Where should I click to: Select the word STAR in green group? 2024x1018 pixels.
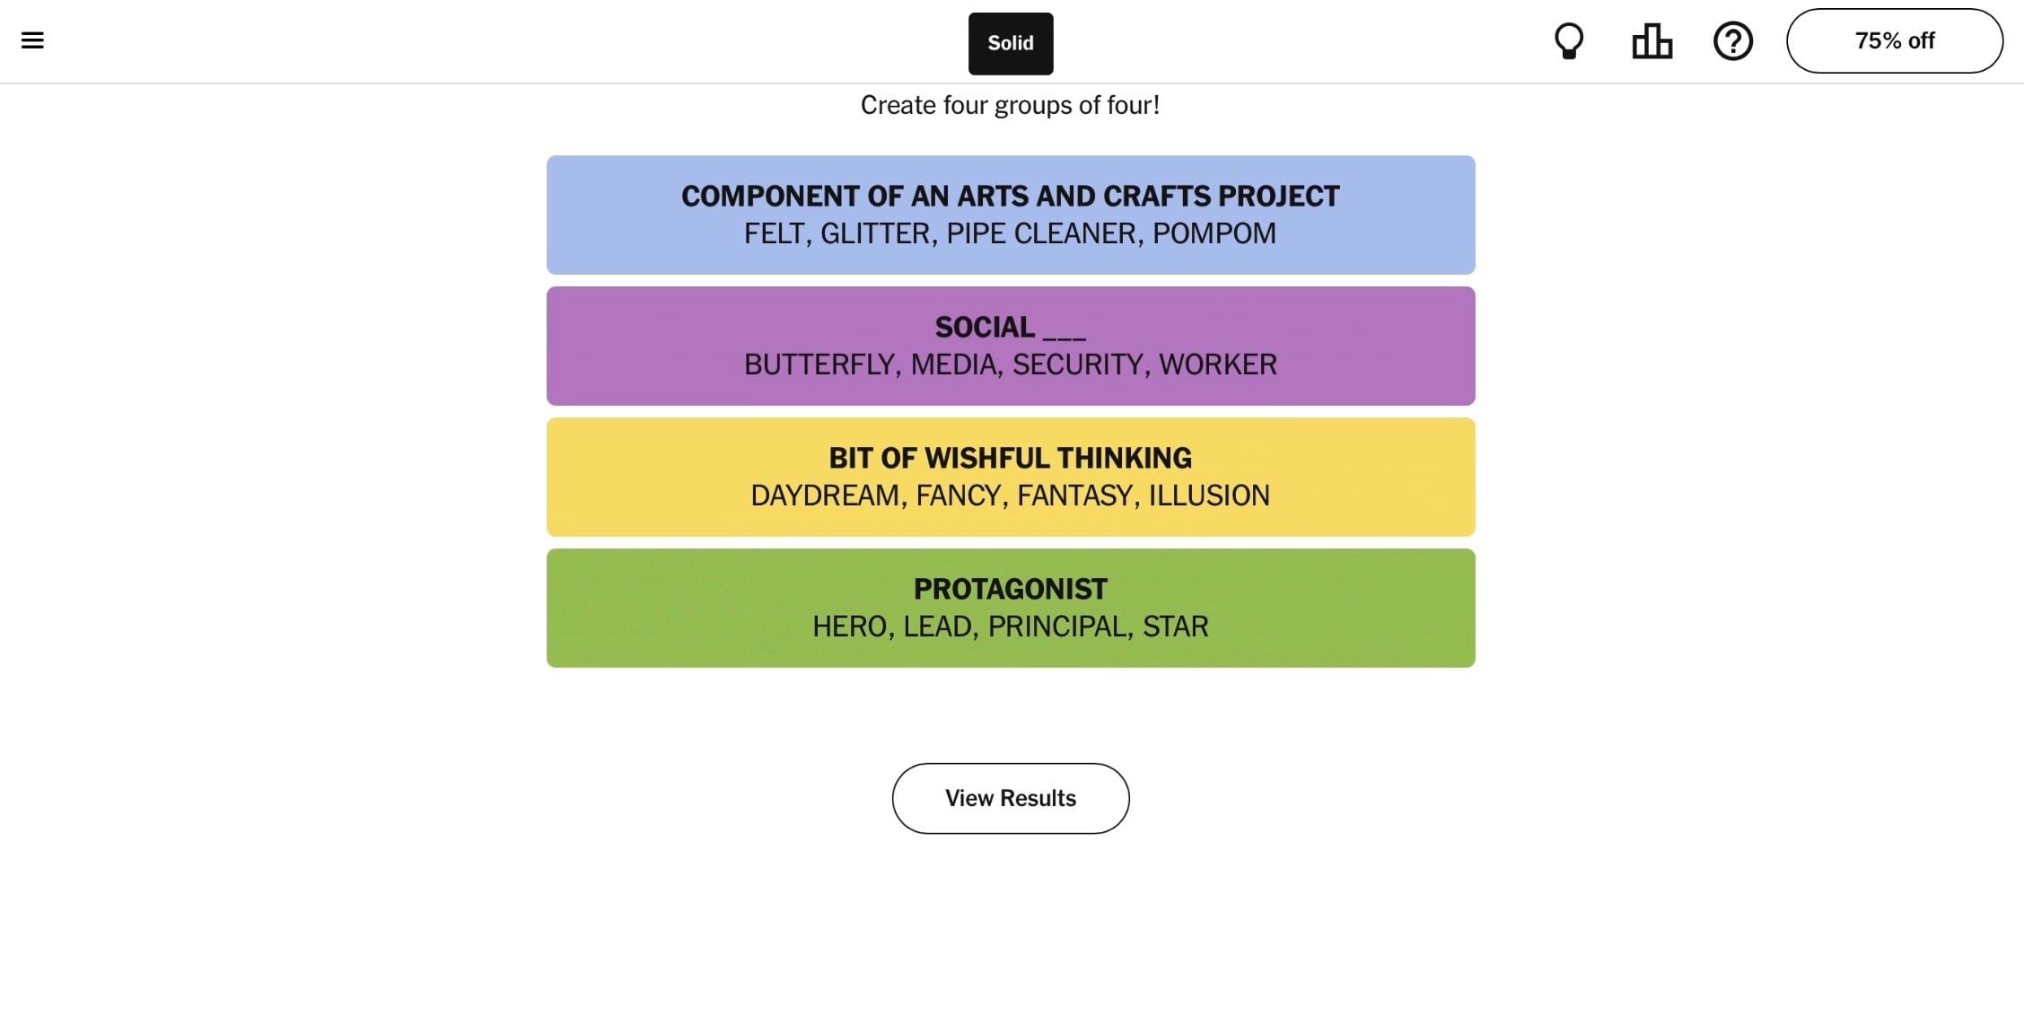click(1175, 627)
